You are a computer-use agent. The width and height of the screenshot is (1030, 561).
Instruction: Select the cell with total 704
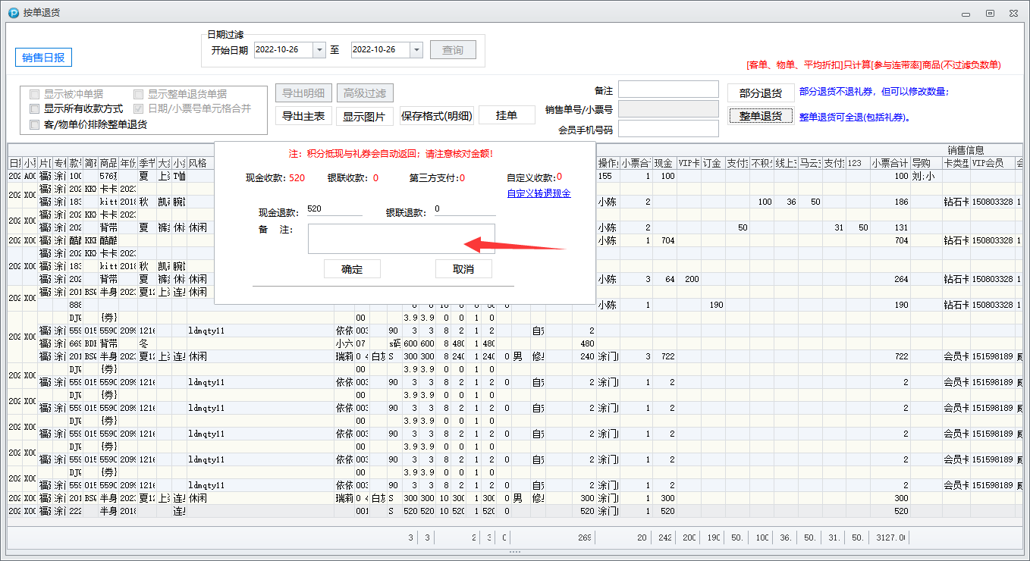890,240
